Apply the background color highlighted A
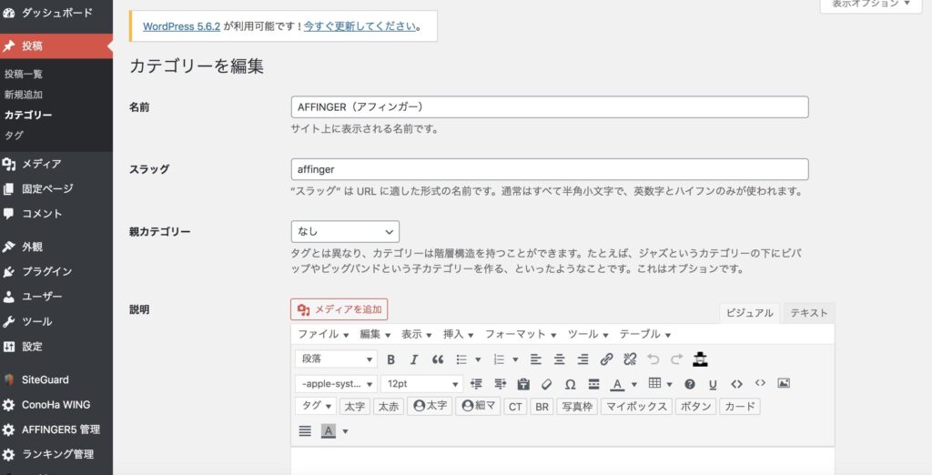 point(328,431)
